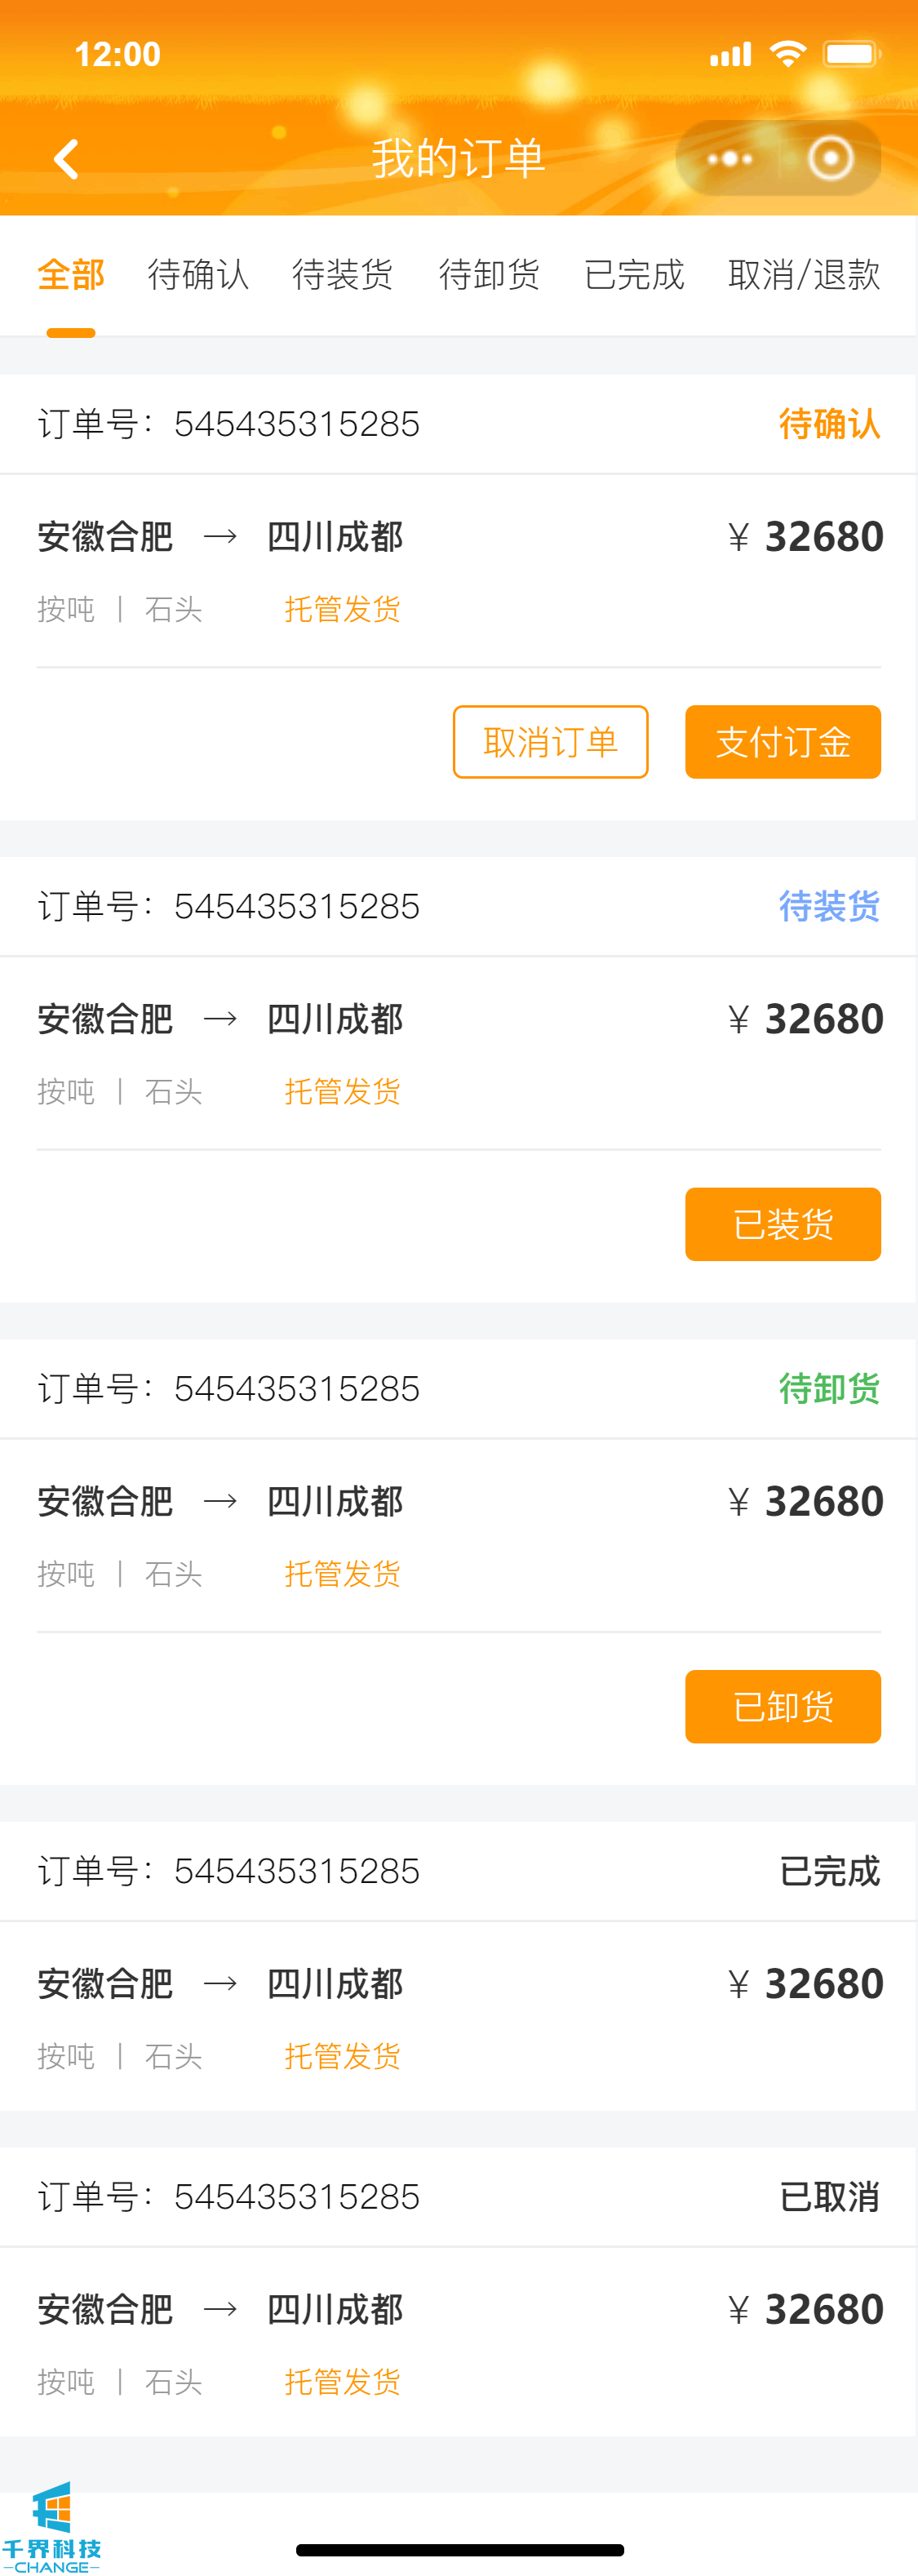Screen dimensions: 918x2576
Task: Tap the Wi-Fi status icon
Action: click(x=788, y=54)
